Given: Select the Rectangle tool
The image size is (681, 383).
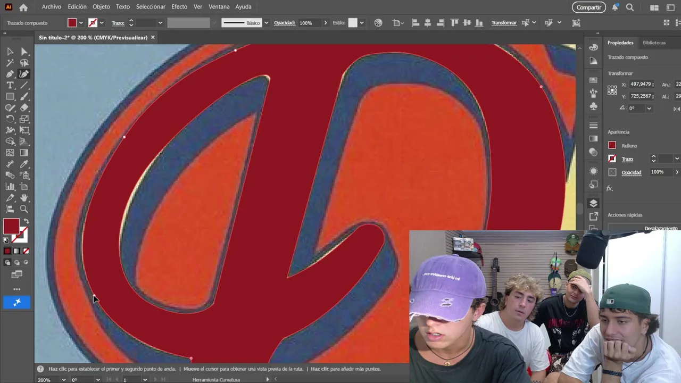Looking at the screenshot, I should 10,96.
